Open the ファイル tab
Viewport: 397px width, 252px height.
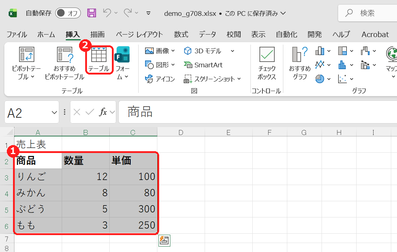pos(17,34)
